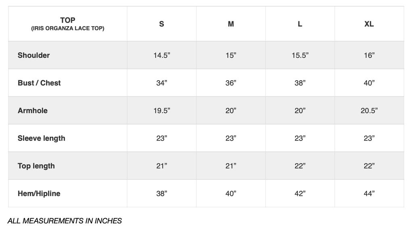Select the 15.5" shoulder value for L
The width and height of the screenshot is (413, 229).
point(300,55)
